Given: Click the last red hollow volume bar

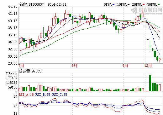Looking at the screenshot, I should (160, 88).
